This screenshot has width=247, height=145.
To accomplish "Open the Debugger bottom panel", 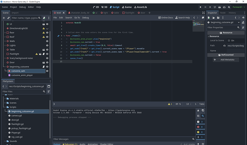I will coord(70,144).
